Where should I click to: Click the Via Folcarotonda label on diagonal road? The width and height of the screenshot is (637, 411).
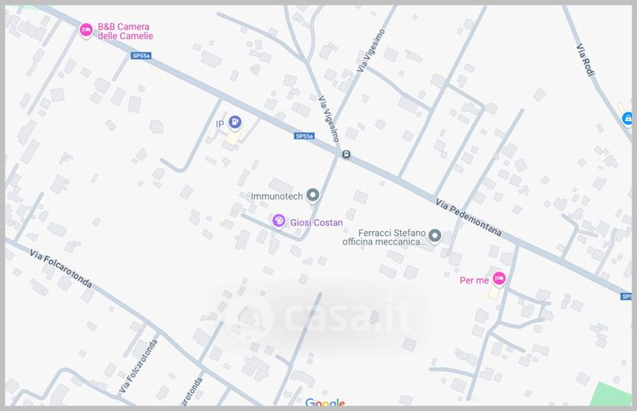point(61,268)
